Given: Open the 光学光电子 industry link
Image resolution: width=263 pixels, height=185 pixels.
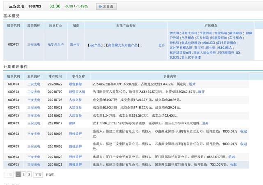Looking at the screenshot, I should 56,45.
